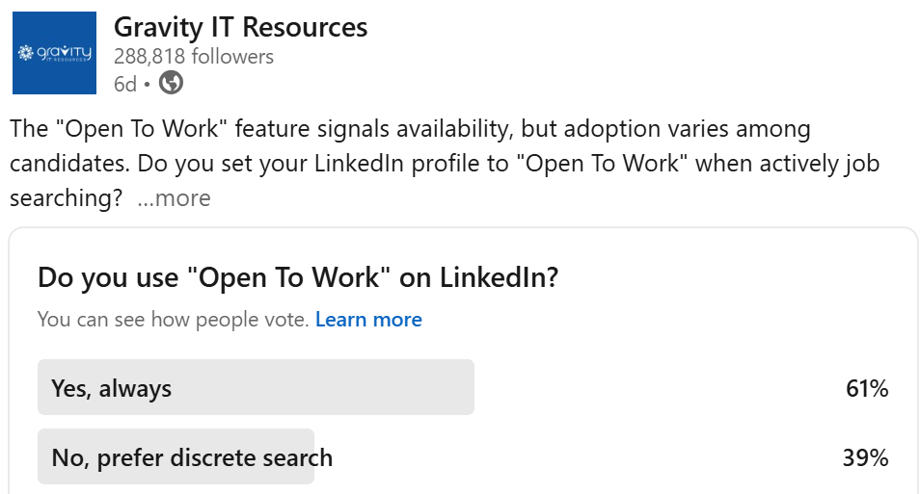Click the "You can see how people vote" notice
Image resolution: width=920 pixels, height=494 pixels.
coord(174,320)
